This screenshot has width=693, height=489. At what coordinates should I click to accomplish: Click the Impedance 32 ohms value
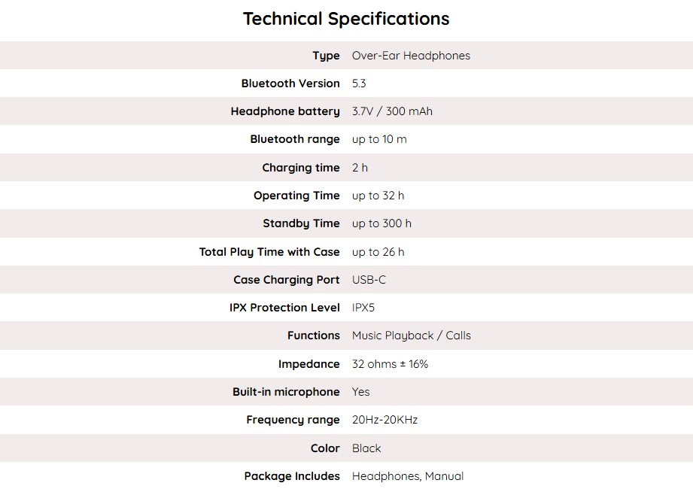[390, 364]
